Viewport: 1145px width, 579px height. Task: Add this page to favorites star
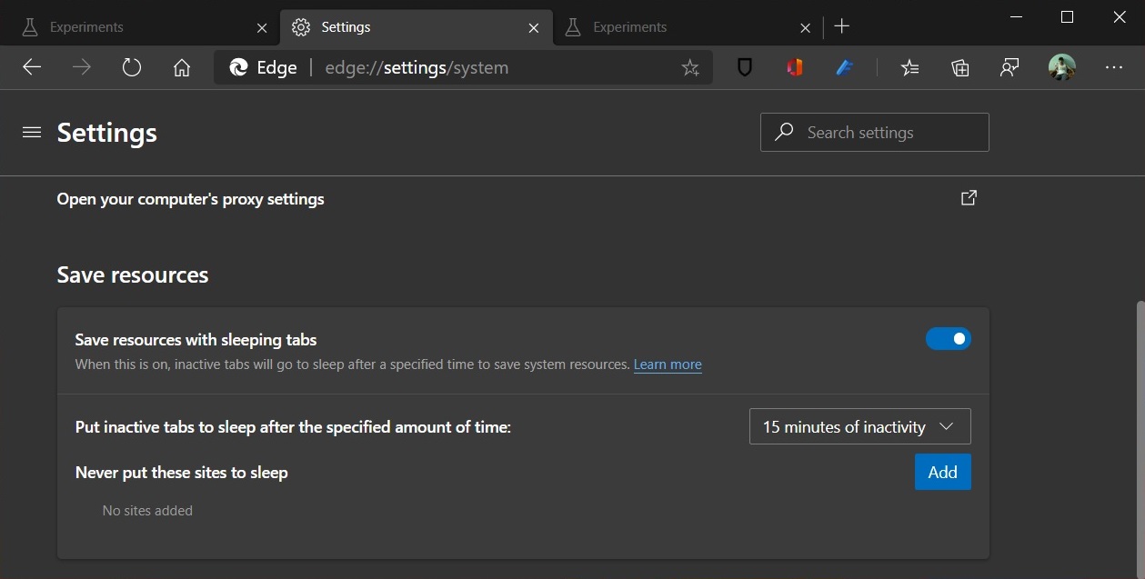690,67
